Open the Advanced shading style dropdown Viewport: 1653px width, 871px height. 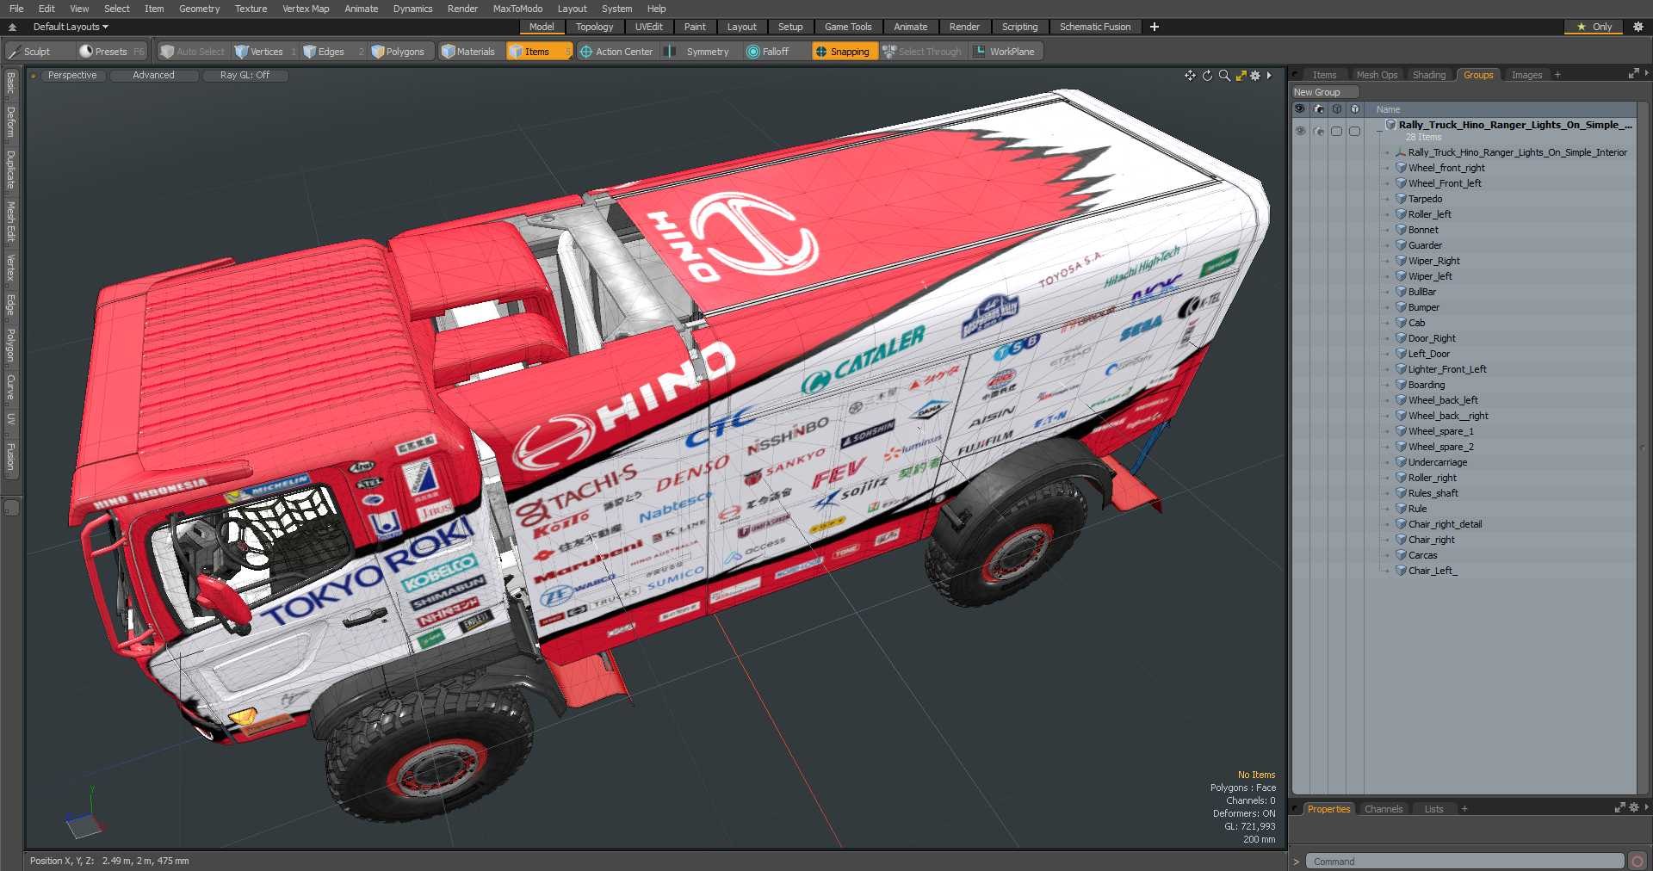tap(153, 76)
